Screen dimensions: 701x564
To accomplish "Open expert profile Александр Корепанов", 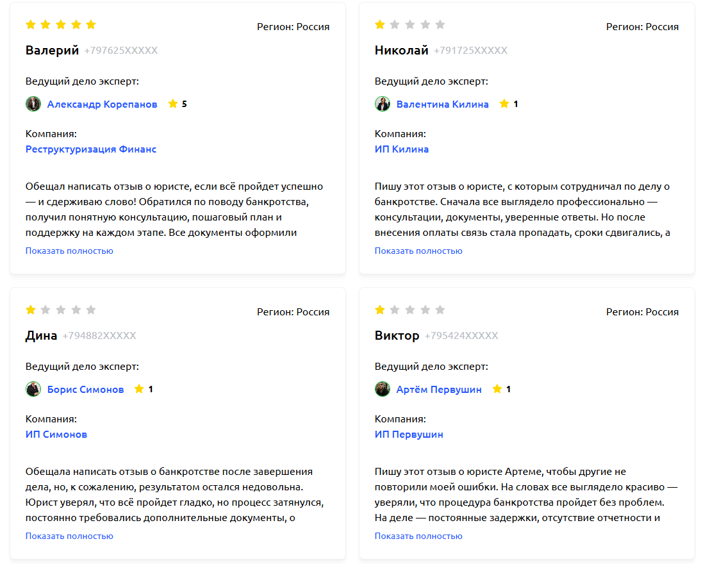I will point(103,103).
